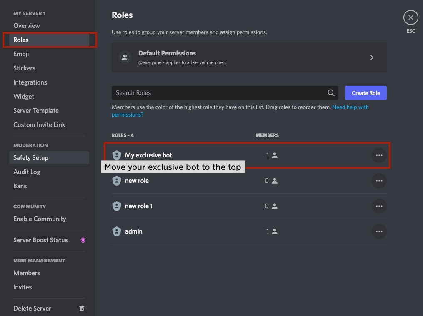Click shield icon next to new role 1

point(117,206)
